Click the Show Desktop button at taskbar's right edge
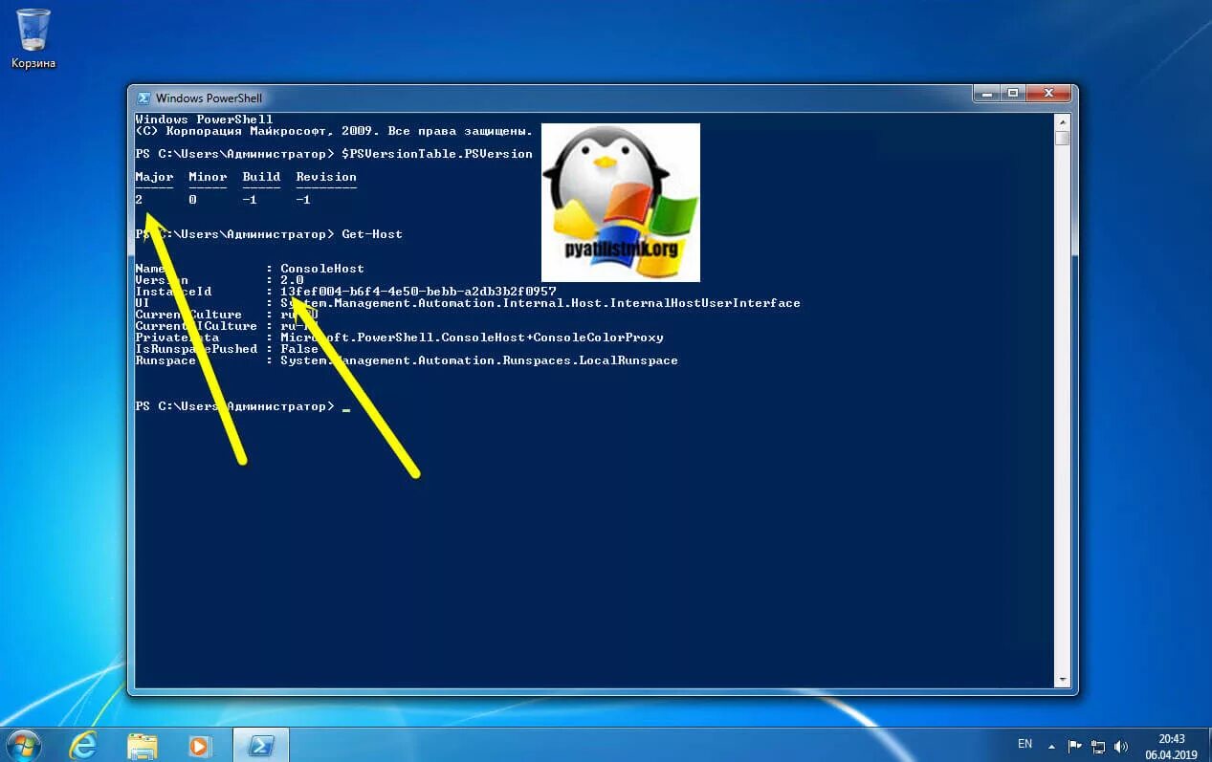Image resolution: width=1212 pixels, height=762 pixels. (x=1207, y=746)
